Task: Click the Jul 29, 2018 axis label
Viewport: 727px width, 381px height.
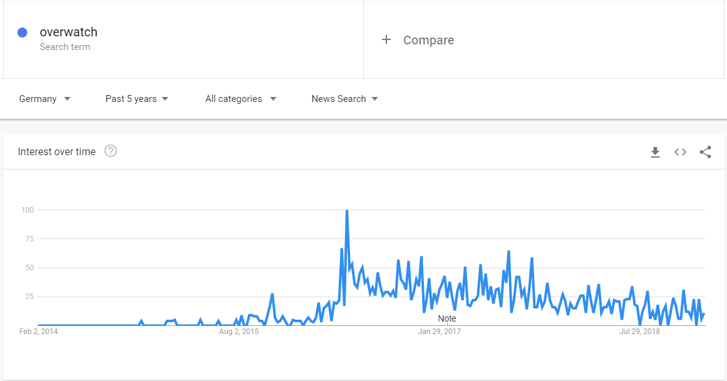Action: pos(640,332)
